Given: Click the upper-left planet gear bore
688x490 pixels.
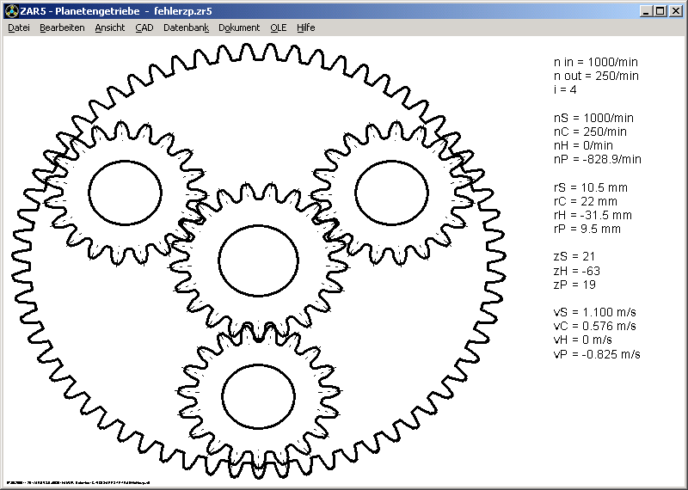Looking at the screenshot, I should click(125, 191).
